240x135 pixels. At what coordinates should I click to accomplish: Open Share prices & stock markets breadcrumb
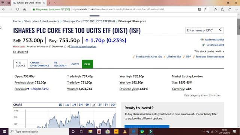tap(42, 21)
